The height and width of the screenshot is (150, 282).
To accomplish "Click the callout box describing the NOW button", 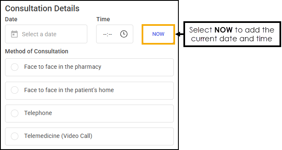I will 232,34.
